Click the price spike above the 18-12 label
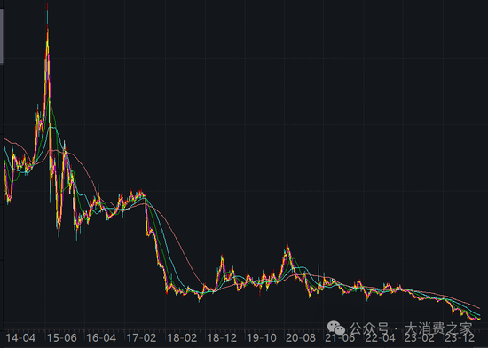The height and width of the screenshot is (348, 488). (222, 257)
